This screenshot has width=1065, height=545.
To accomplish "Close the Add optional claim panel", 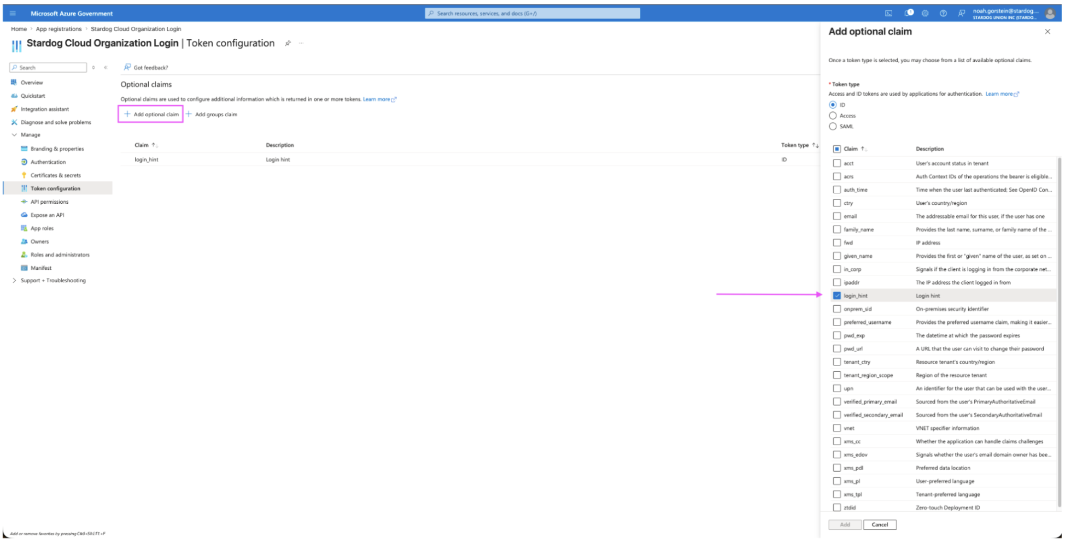I will (x=1048, y=32).
